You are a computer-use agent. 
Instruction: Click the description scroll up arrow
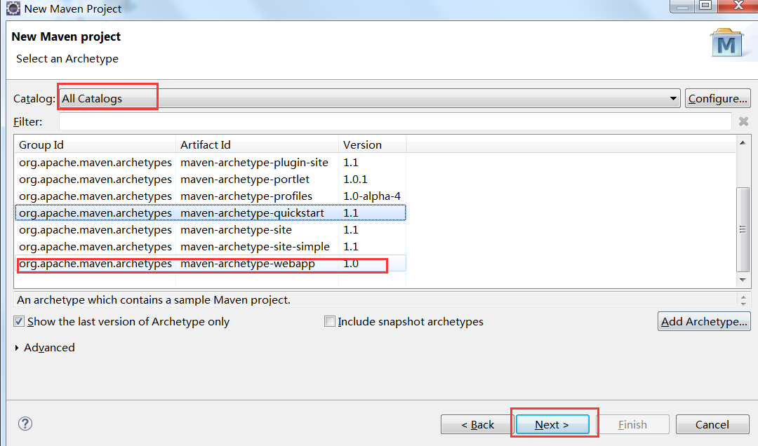point(743,296)
